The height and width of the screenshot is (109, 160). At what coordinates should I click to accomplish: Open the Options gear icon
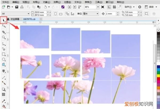tap(140, 7)
